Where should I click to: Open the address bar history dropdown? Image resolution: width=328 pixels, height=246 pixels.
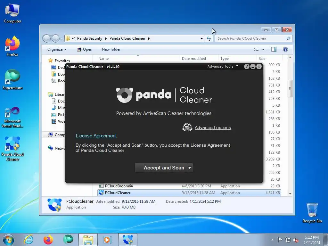[x=201, y=38]
